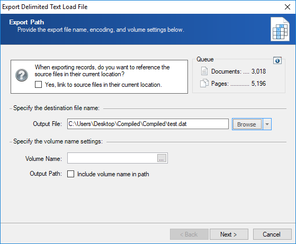This screenshot has height=244, width=296.
Task: Toggle Include volume name in path
Action: pos(70,174)
